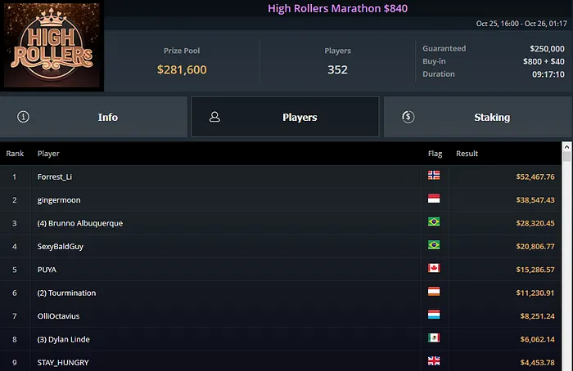This screenshot has width=573, height=371.
Task: Click Brunno Albuquerque's Brazil flag
Action: tap(434, 221)
